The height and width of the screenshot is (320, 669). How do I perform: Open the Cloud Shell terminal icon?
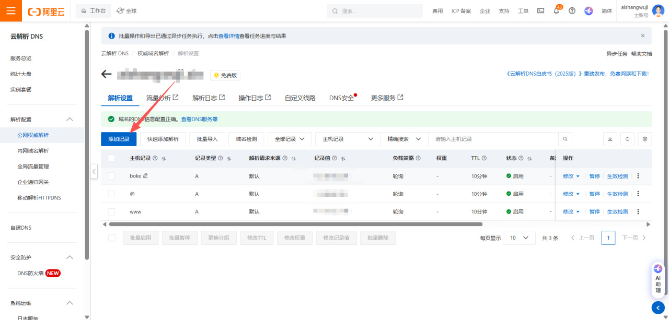point(540,10)
